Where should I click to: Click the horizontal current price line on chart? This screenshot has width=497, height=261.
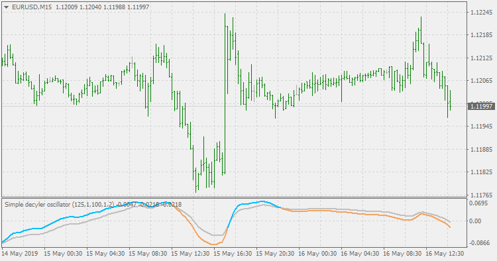235,107
